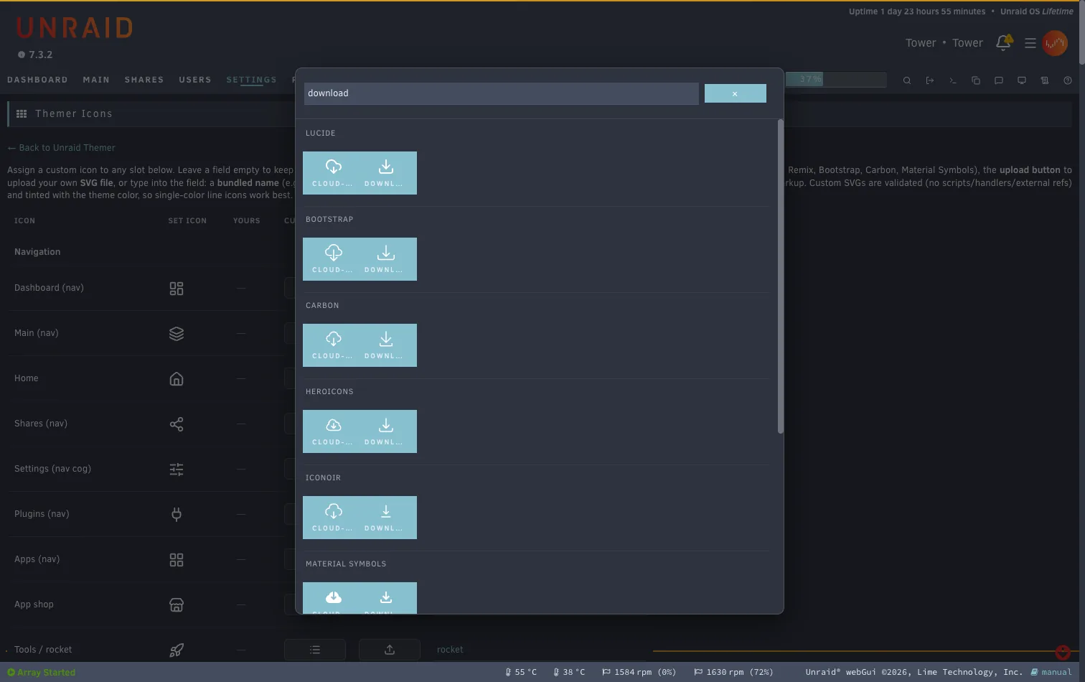
Task: Select the Carbon cloud-download icon
Action: (x=333, y=345)
